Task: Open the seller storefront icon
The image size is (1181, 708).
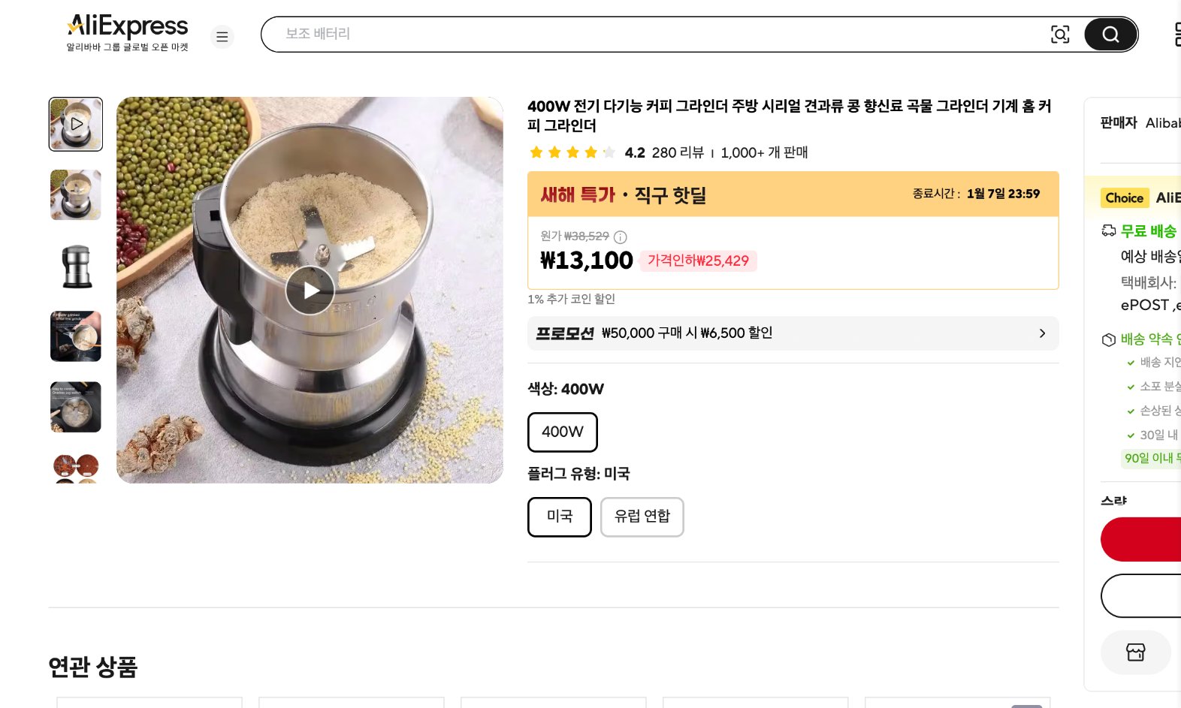Action: pyautogui.click(x=1135, y=652)
